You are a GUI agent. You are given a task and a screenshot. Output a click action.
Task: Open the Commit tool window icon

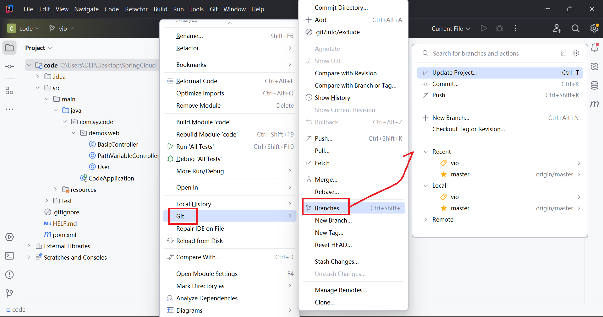9,67
